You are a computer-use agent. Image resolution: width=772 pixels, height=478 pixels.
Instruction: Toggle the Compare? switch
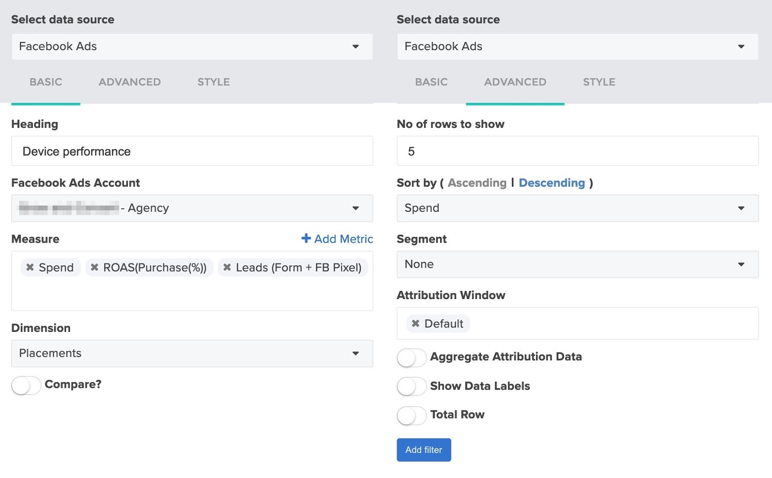pos(26,385)
